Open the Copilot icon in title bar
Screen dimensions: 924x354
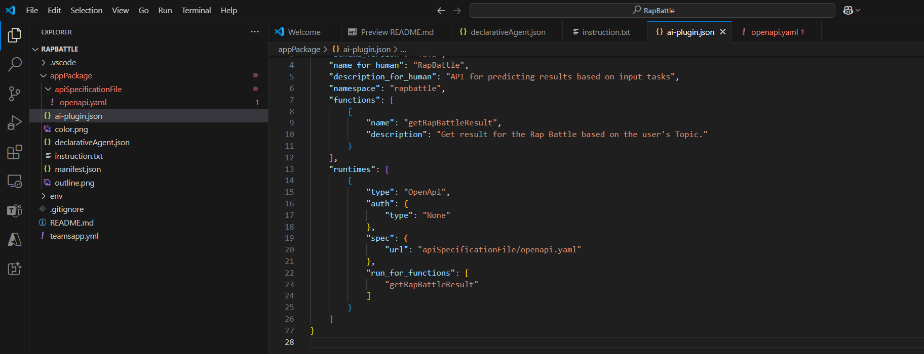[x=848, y=10]
